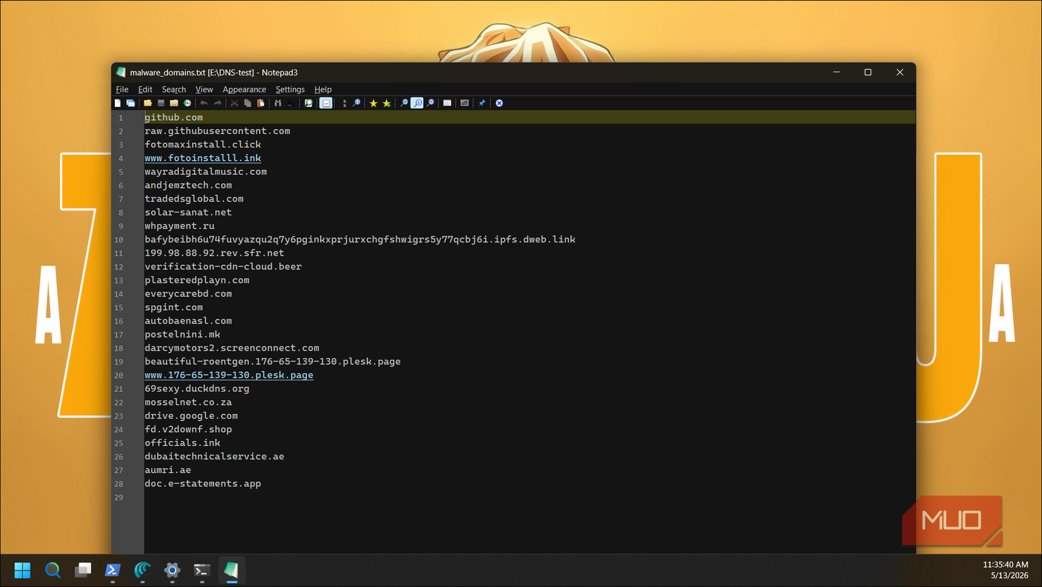Open Windows Terminal from the taskbar

point(201,571)
